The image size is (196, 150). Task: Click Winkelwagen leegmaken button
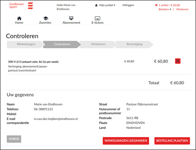tap(126, 141)
